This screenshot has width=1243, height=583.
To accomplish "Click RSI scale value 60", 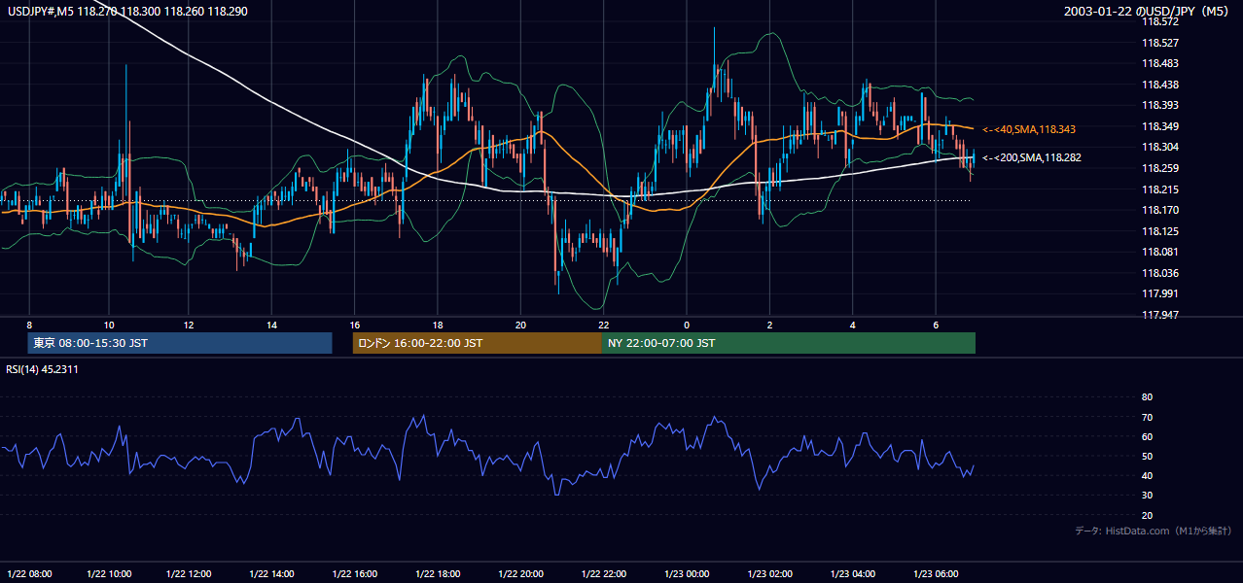I will (1147, 436).
